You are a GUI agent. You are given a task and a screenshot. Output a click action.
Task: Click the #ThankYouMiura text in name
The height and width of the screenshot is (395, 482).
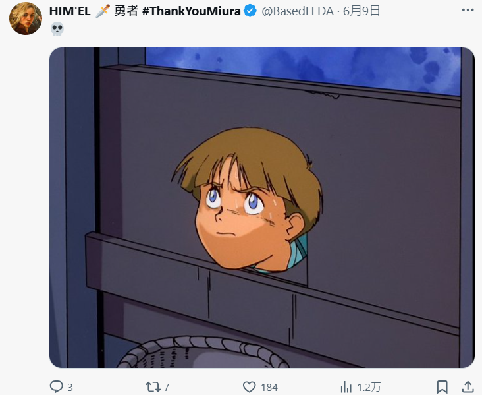192,11
